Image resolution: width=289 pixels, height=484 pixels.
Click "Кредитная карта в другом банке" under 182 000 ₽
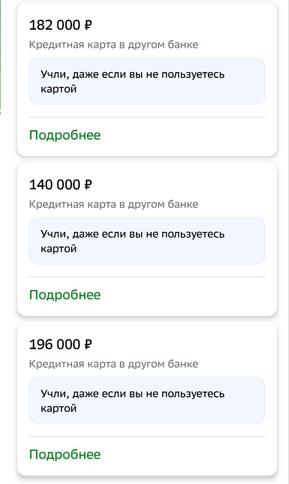(x=114, y=45)
